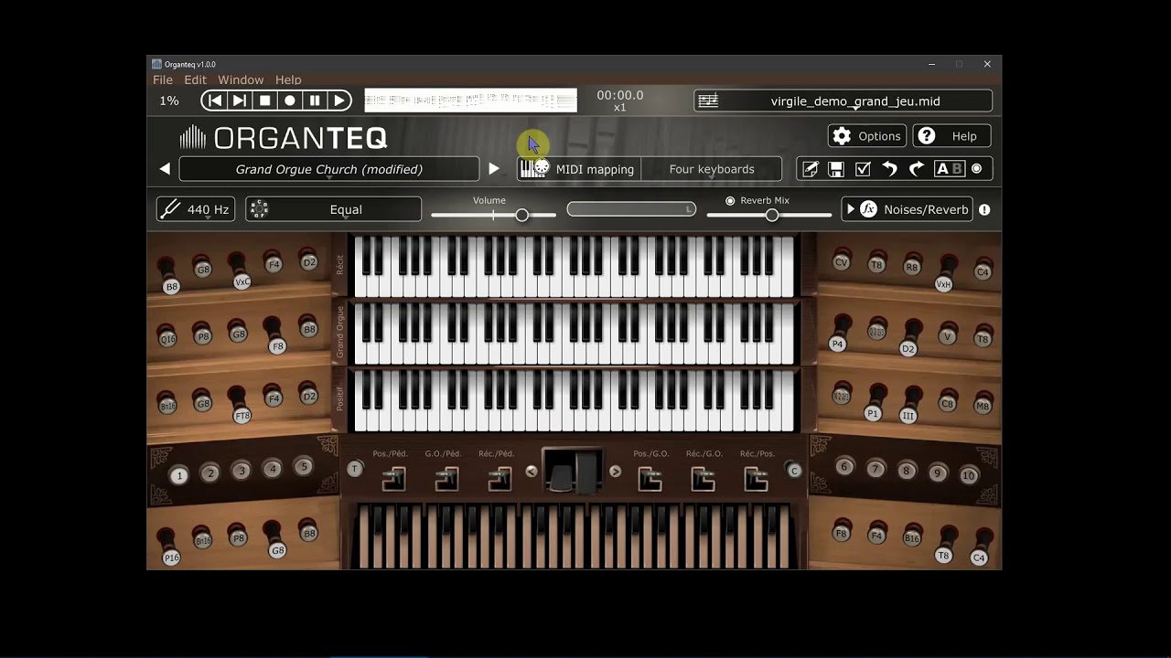Image resolution: width=1171 pixels, height=658 pixels.
Task: Stop MIDI playback
Action: [264, 101]
